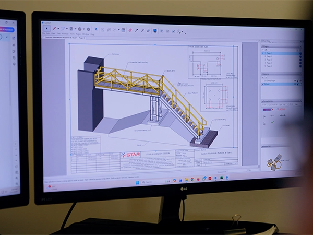
Task: Open Line tool dropdown arrow
Action: (x=58, y=29)
